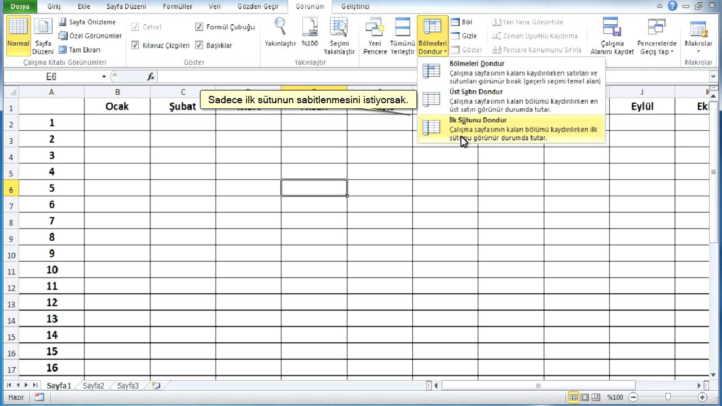The height and width of the screenshot is (406, 722).
Task: Open Sayfa Önizleme view
Action: click(x=87, y=22)
